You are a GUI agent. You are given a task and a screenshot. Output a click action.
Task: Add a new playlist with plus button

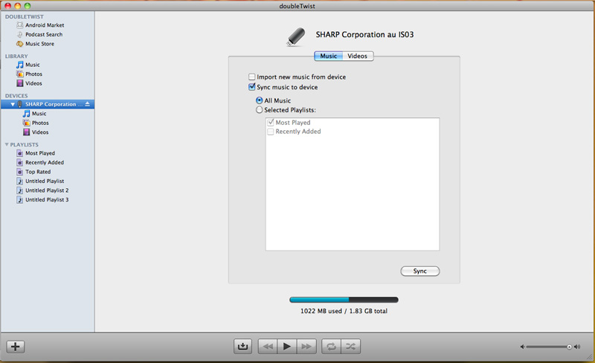[x=16, y=347]
